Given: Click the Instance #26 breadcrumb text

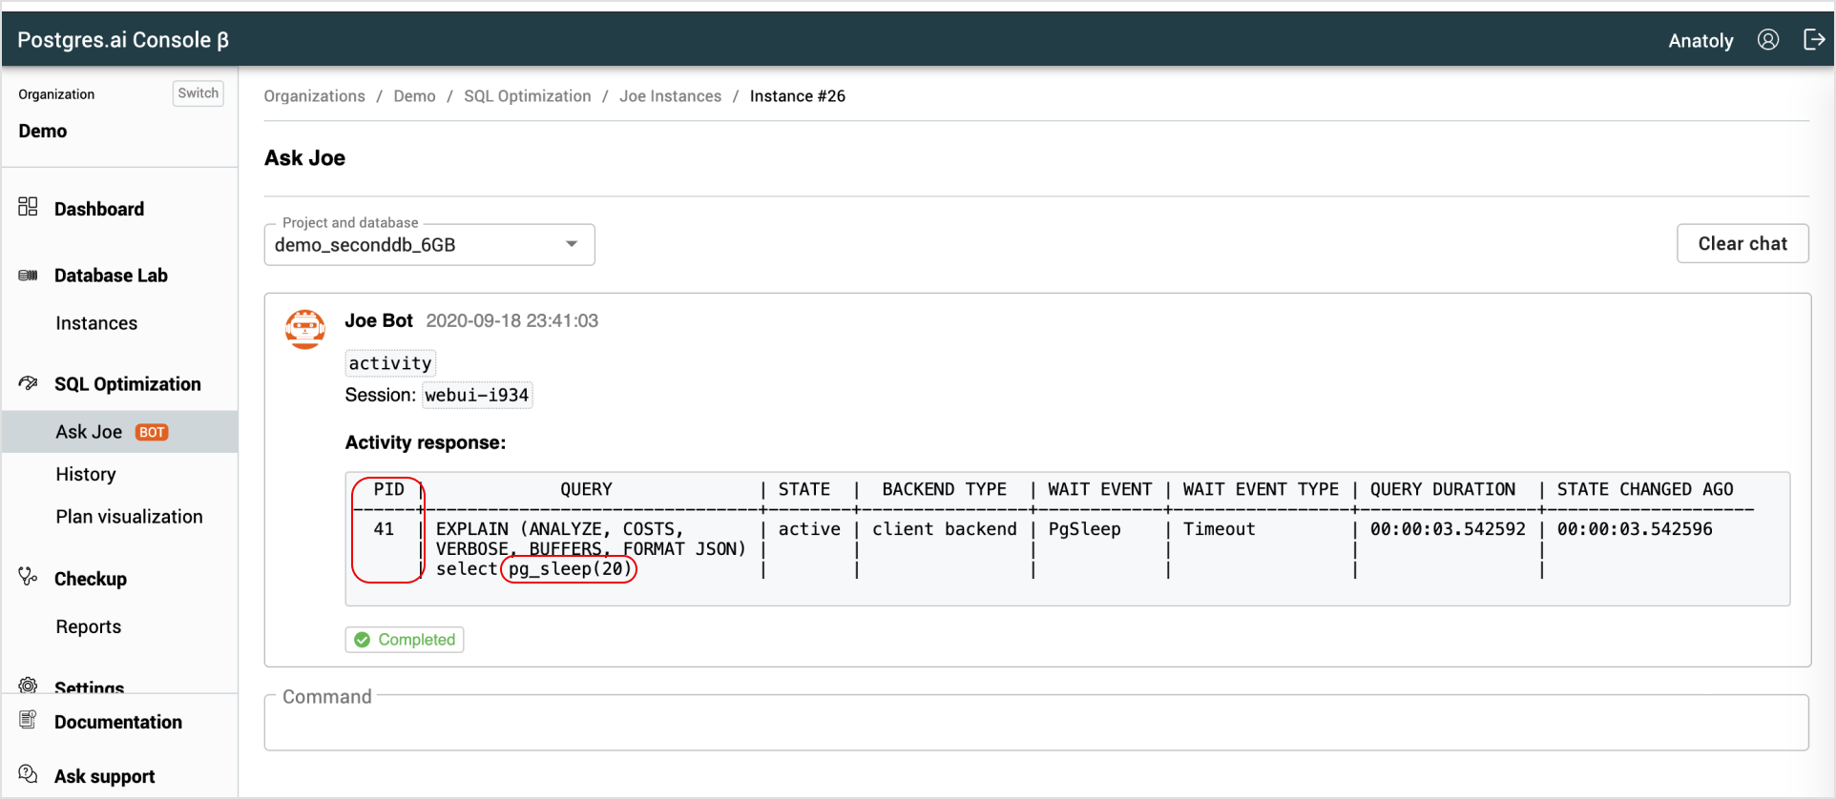Looking at the screenshot, I should 798,96.
